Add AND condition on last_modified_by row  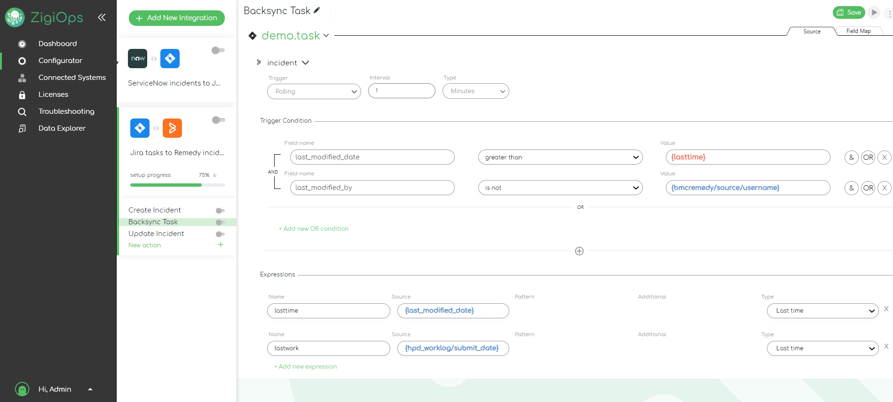point(852,188)
